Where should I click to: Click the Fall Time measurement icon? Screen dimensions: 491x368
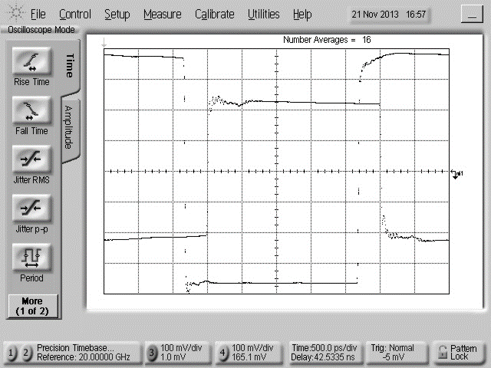pos(31,110)
